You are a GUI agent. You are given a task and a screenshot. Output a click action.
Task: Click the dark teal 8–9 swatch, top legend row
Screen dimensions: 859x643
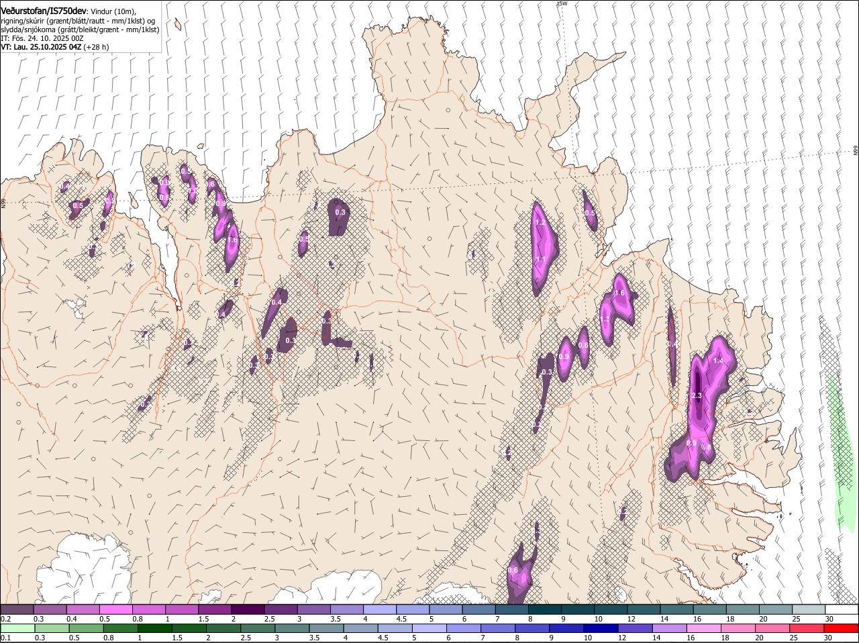point(544,609)
